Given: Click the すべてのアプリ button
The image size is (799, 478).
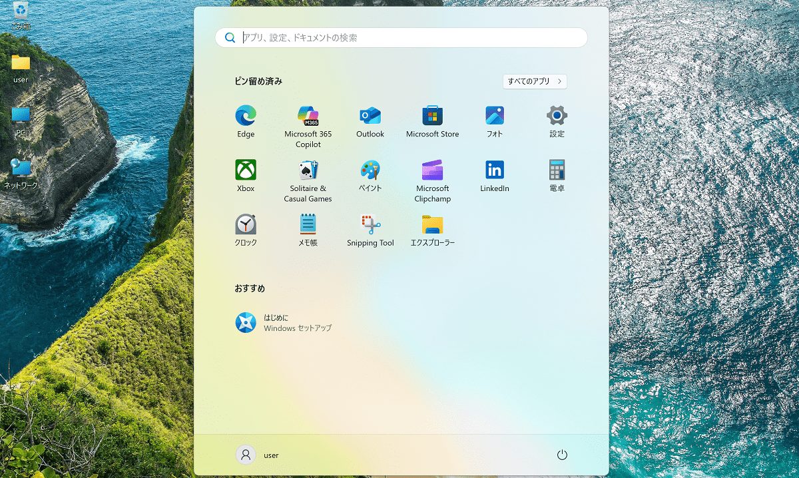Looking at the screenshot, I should (535, 81).
